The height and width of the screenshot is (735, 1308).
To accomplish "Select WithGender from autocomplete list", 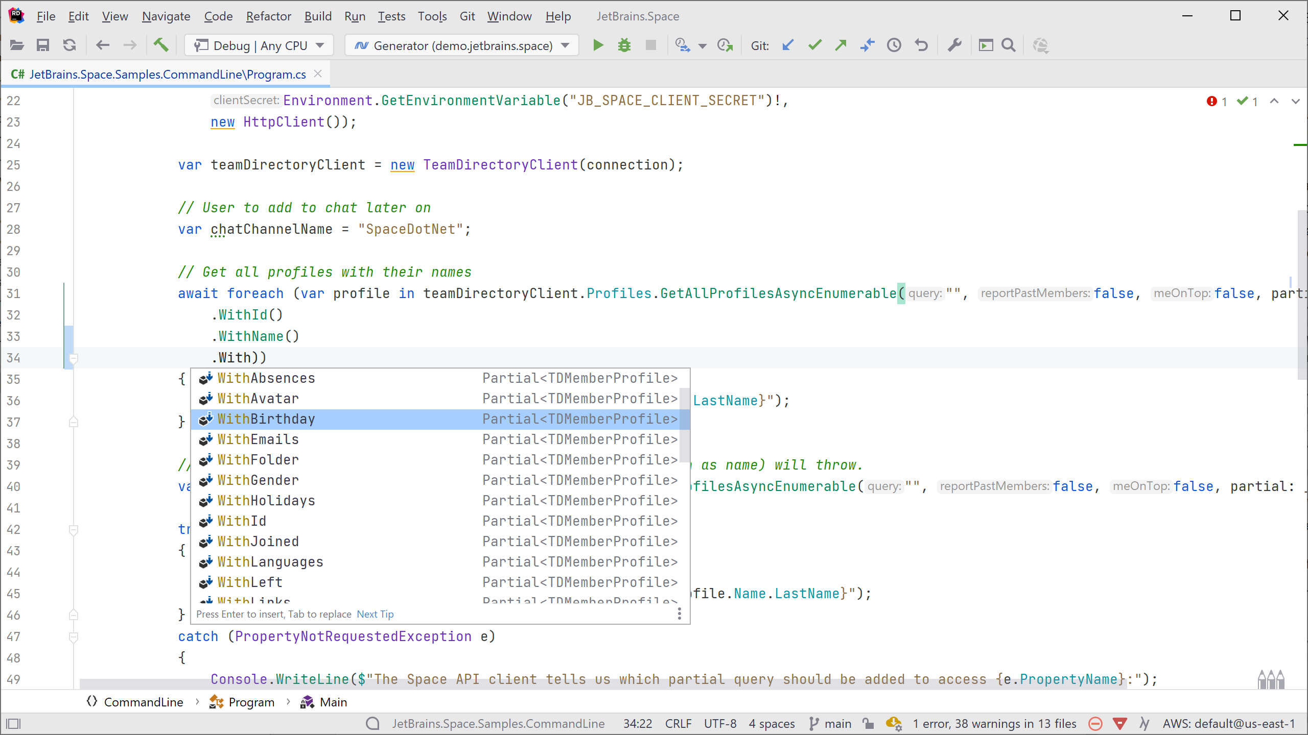I will (x=258, y=479).
